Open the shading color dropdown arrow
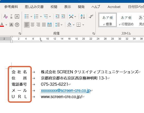144x113 pixels. [x=74, y=25]
